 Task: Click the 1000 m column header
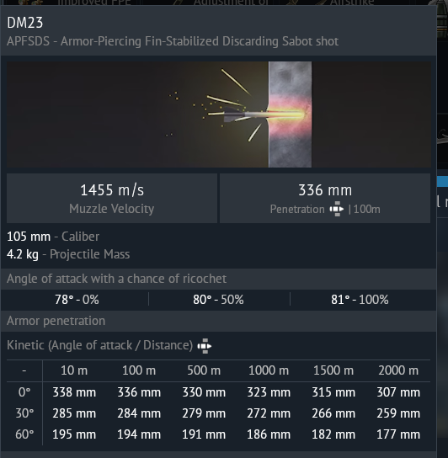click(269, 370)
